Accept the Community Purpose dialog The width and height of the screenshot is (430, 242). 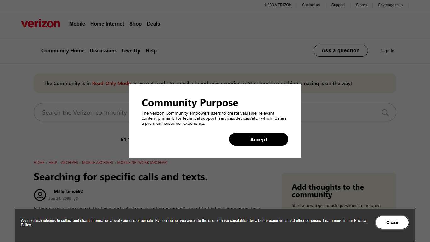click(x=258, y=139)
